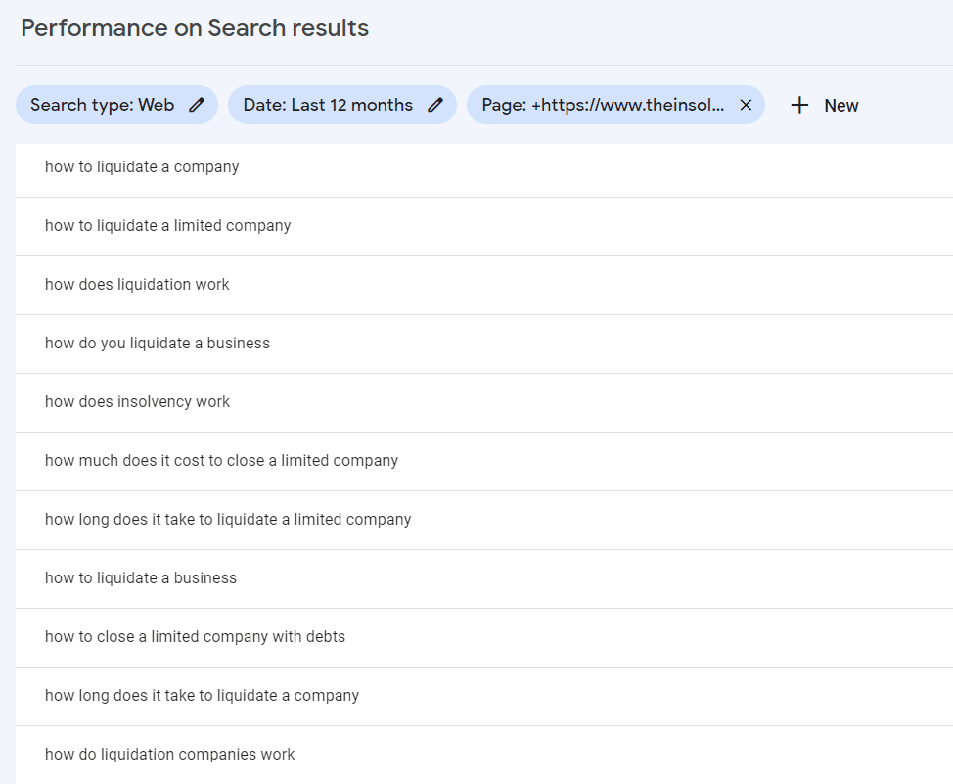Screen dimensions: 953x784
Task: Remove the Page filter with X icon
Action: [x=746, y=105]
